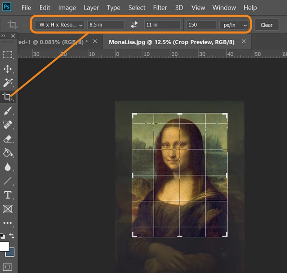The width and height of the screenshot is (287, 273).
Task: Select the Paint Bucket tool
Action: click(8, 153)
